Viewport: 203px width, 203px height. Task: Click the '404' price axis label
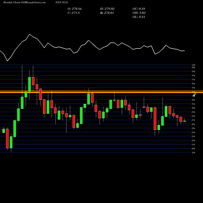tap(193, 67)
